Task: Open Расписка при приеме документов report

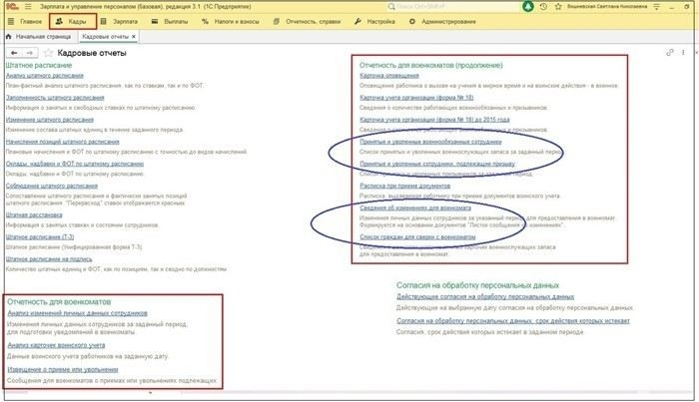Action: coord(404,186)
